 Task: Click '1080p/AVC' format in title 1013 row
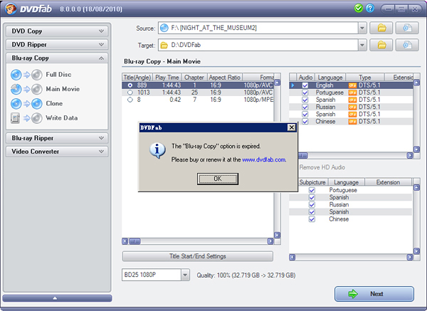258,93
